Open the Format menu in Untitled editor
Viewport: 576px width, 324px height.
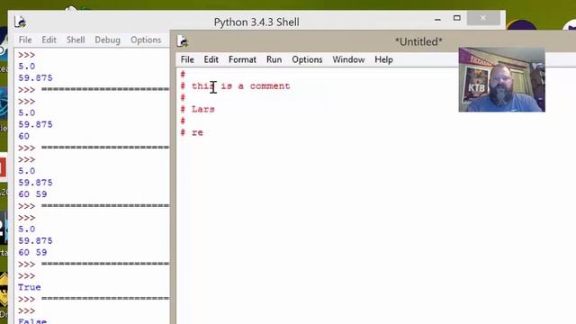242,59
